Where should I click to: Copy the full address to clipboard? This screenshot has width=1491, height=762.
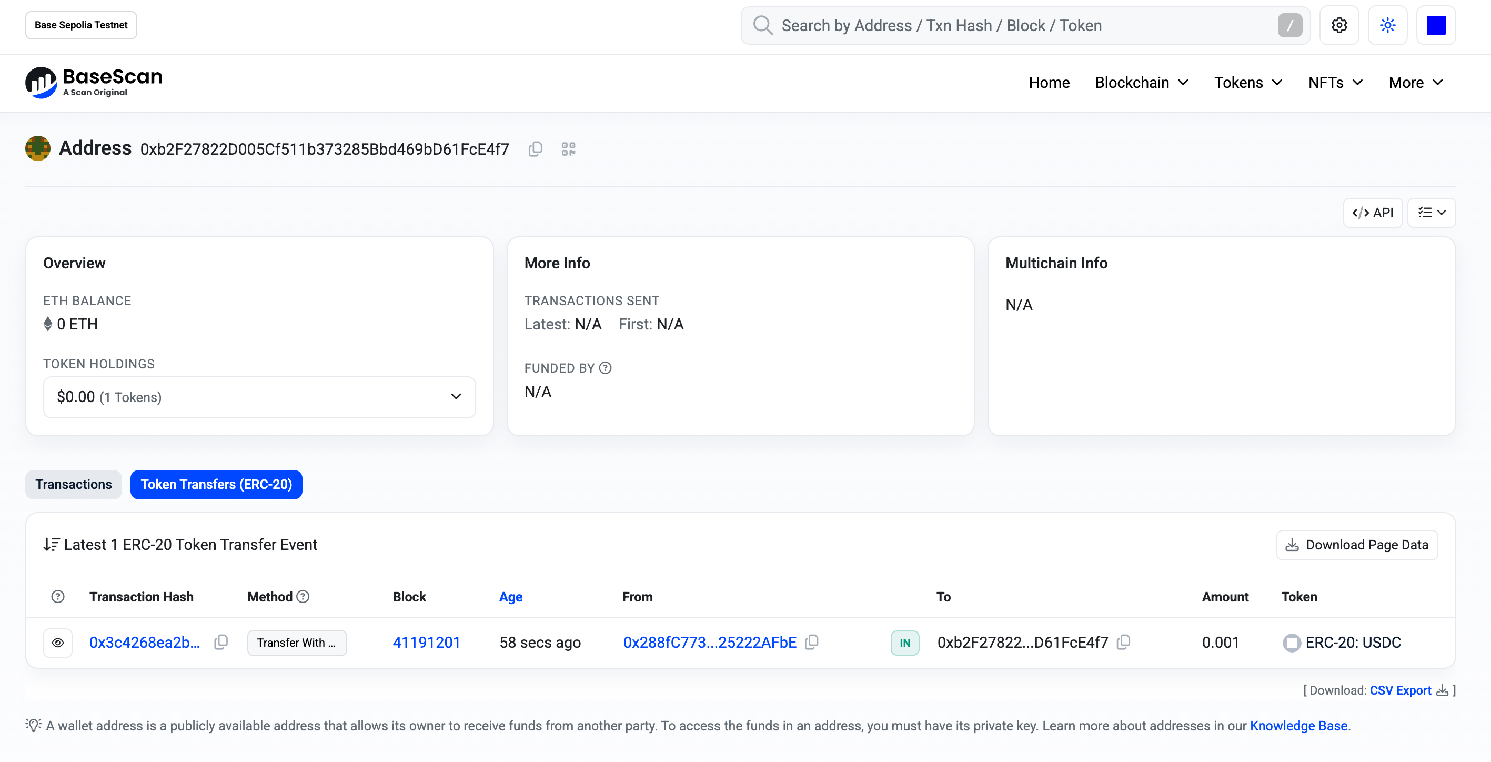pos(536,149)
